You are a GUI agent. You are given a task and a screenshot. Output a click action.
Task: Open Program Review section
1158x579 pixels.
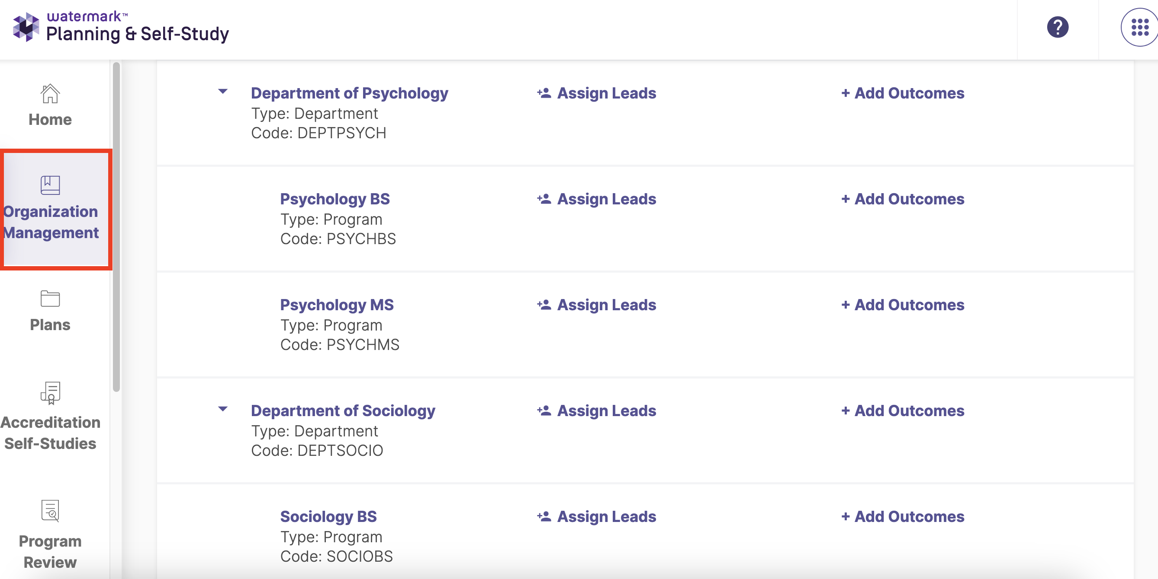click(x=50, y=534)
